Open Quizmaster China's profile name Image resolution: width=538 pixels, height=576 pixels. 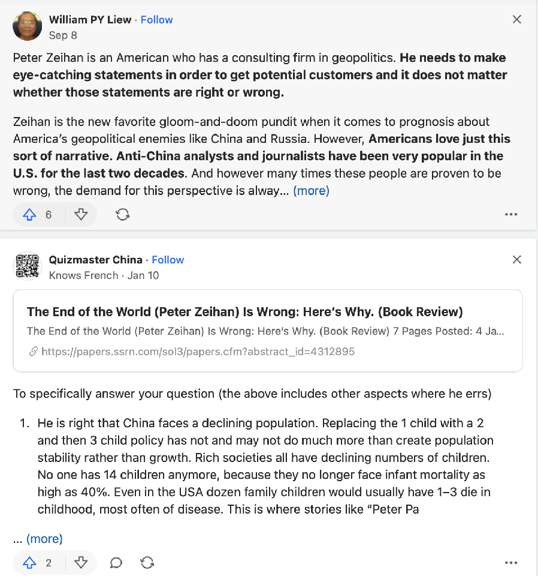click(96, 260)
